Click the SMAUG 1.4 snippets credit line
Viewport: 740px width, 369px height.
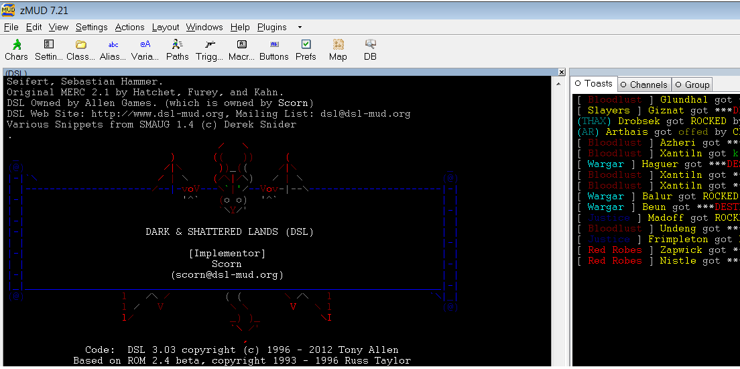click(x=151, y=125)
